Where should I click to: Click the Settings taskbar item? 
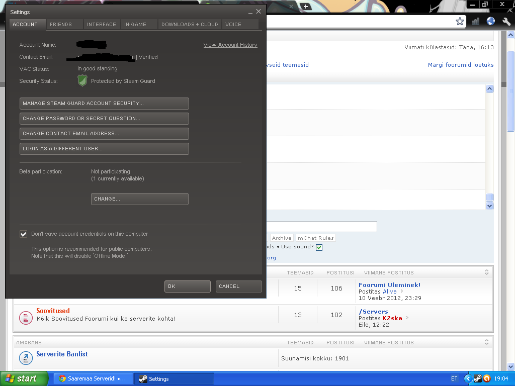click(174, 379)
